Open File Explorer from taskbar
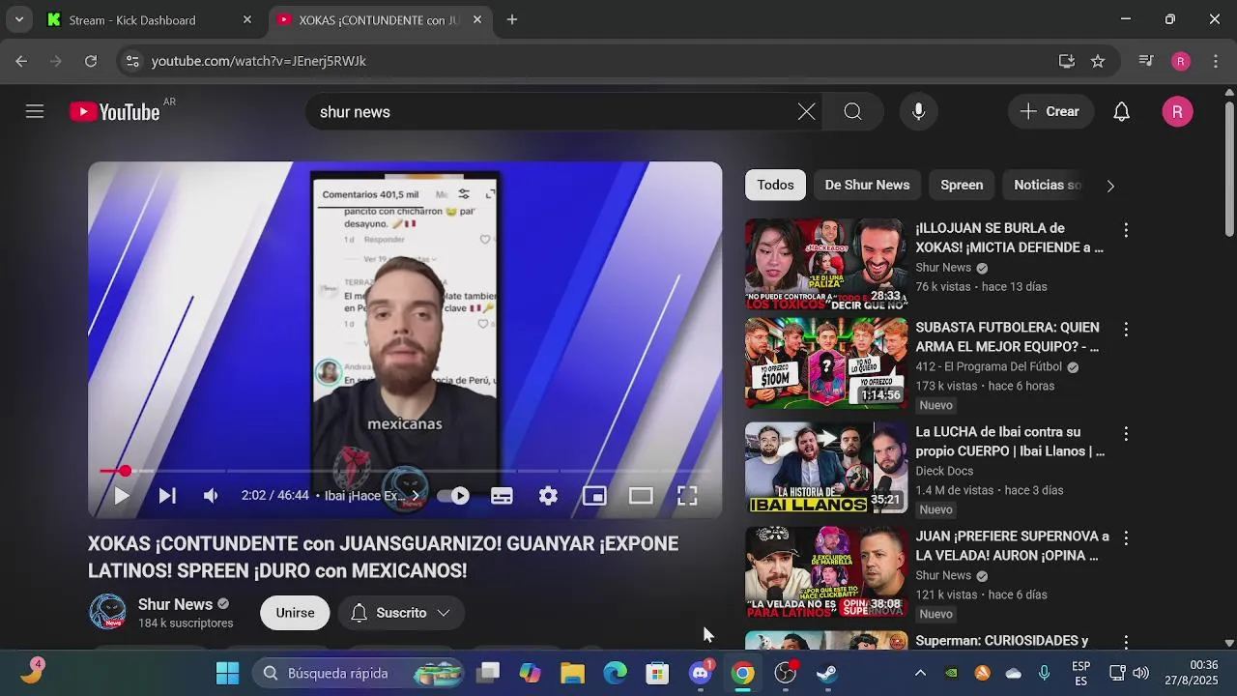The image size is (1237, 696). (573, 674)
